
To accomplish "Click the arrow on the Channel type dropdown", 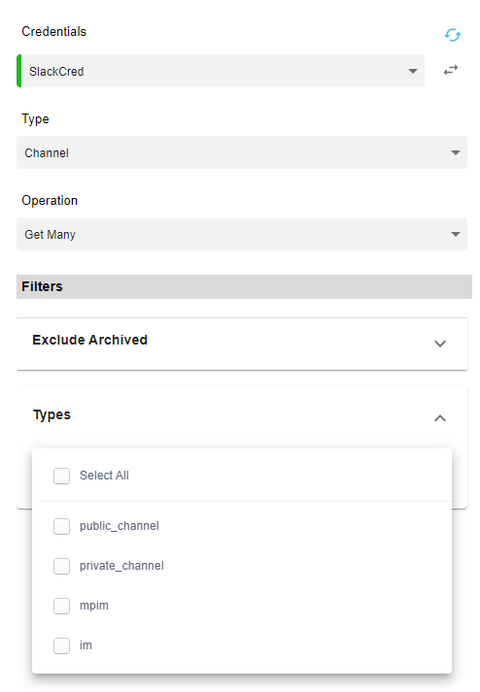I will click(x=456, y=152).
